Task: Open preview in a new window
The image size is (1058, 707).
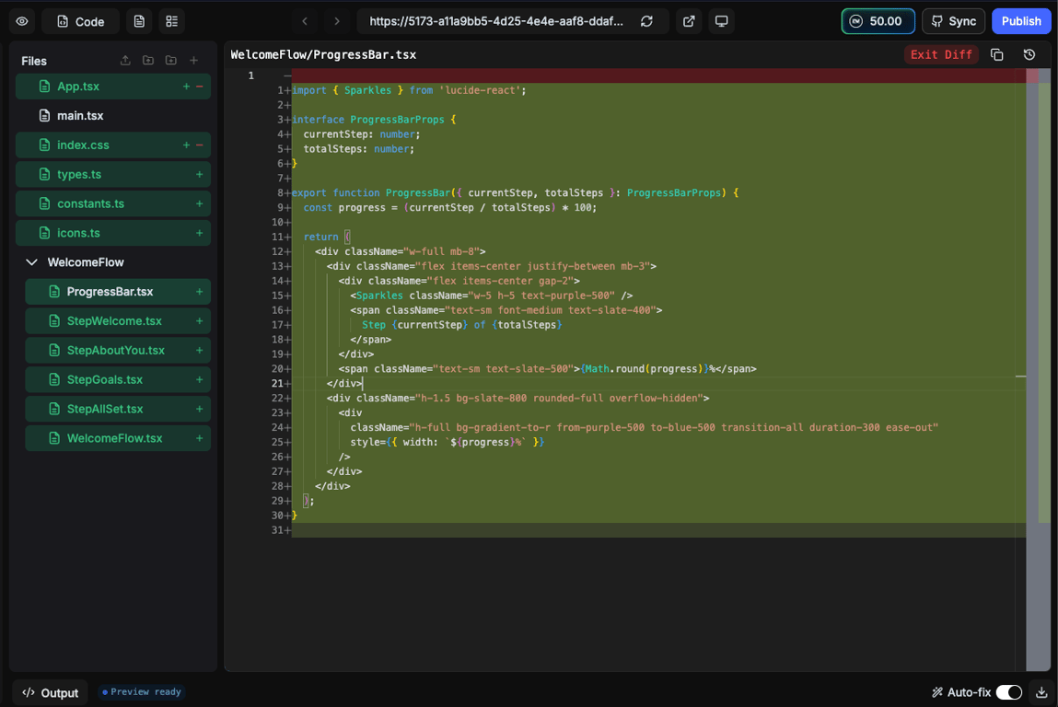Action: point(689,21)
